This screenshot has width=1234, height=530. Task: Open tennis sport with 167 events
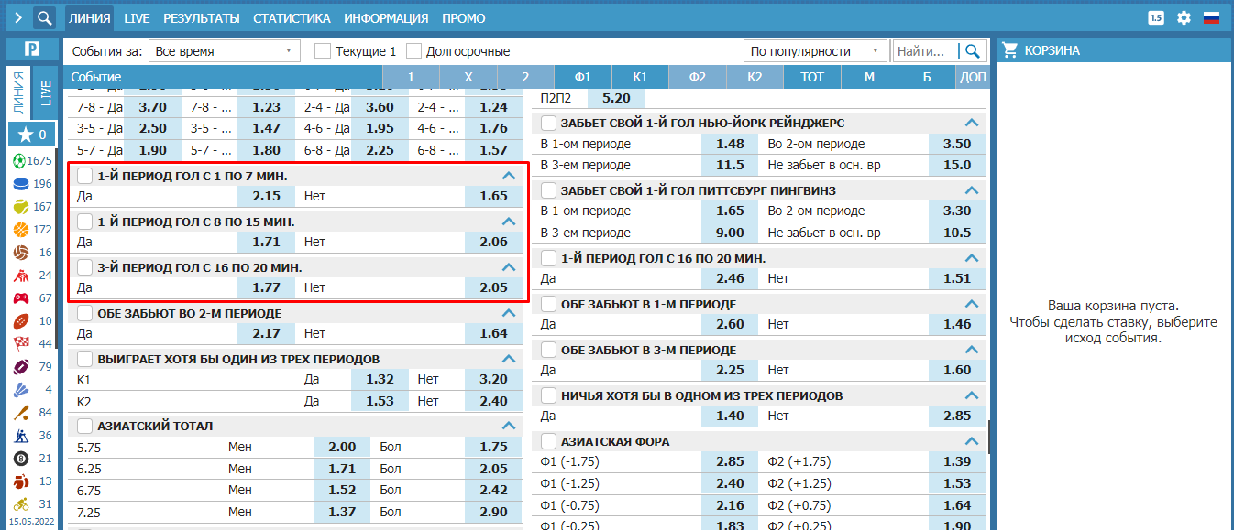pyautogui.click(x=31, y=206)
